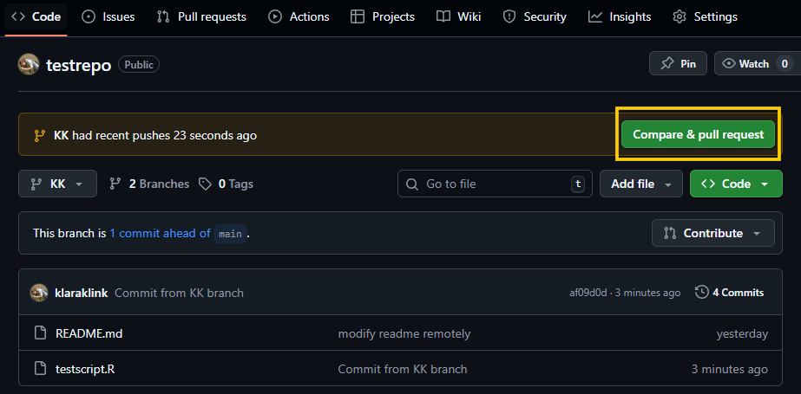
Task: Click the tag icon next to 0 Tags
Action: coord(205,184)
